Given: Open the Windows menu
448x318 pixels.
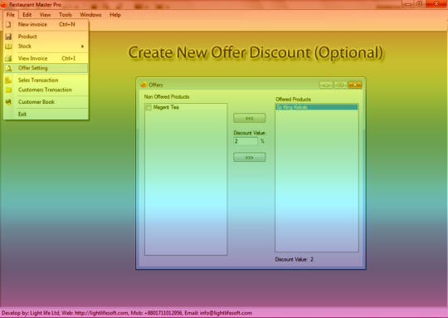Looking at the screenshot, I should click(x=90, y=15).
